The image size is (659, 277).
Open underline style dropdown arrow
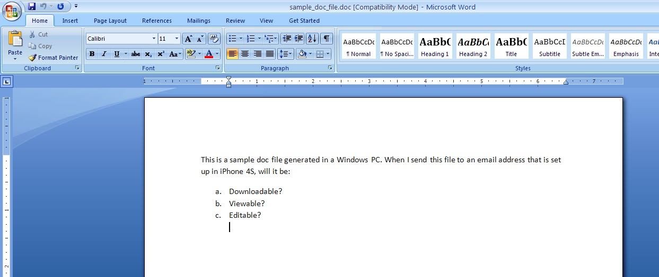pos(126,54)
